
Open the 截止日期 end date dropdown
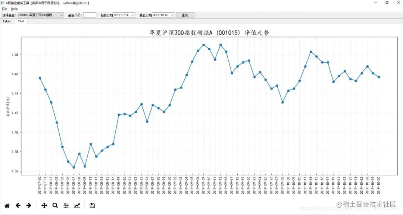tap(171, 15)
